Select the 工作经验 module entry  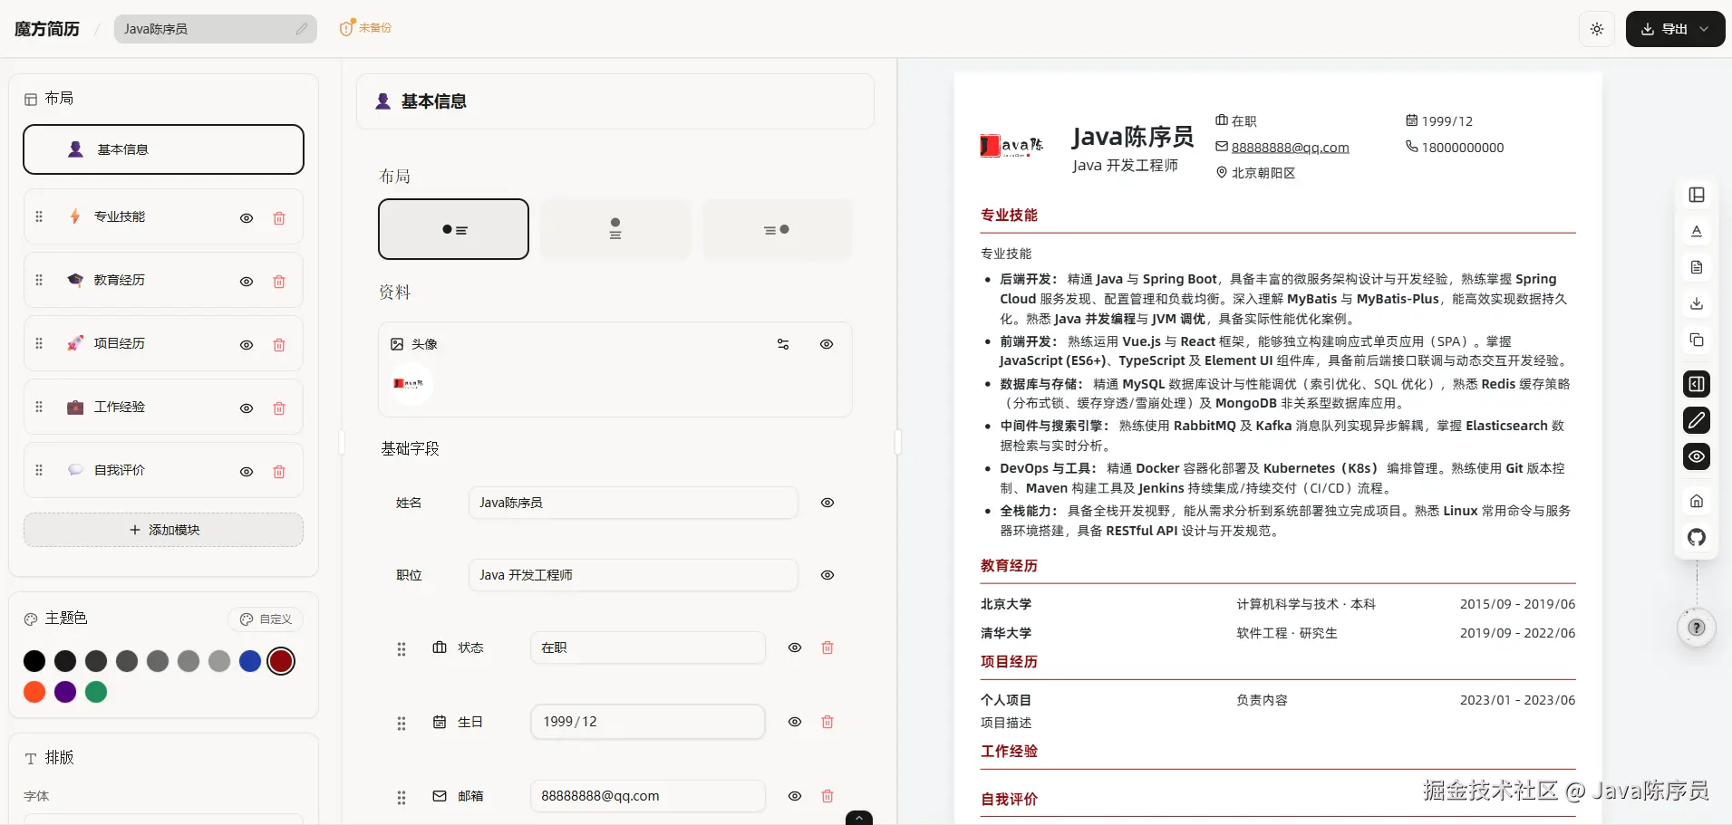tap(163, 407)
